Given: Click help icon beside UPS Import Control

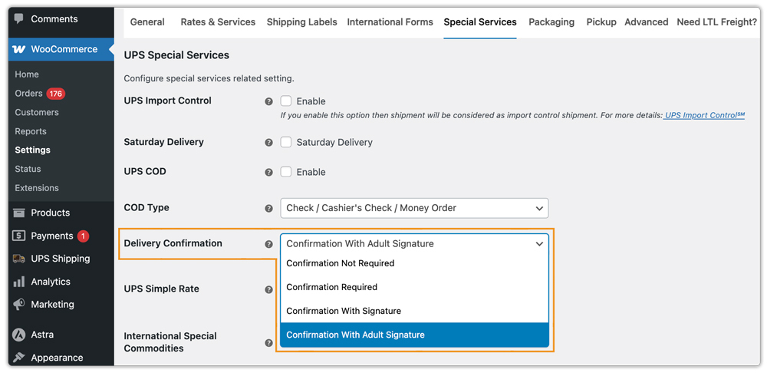Looking at the screenshot, I should (x=268, y=102).
